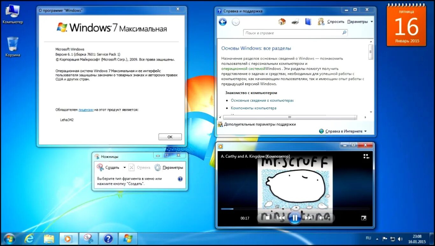Open Компоненты компьютера link

click(253, 108)
